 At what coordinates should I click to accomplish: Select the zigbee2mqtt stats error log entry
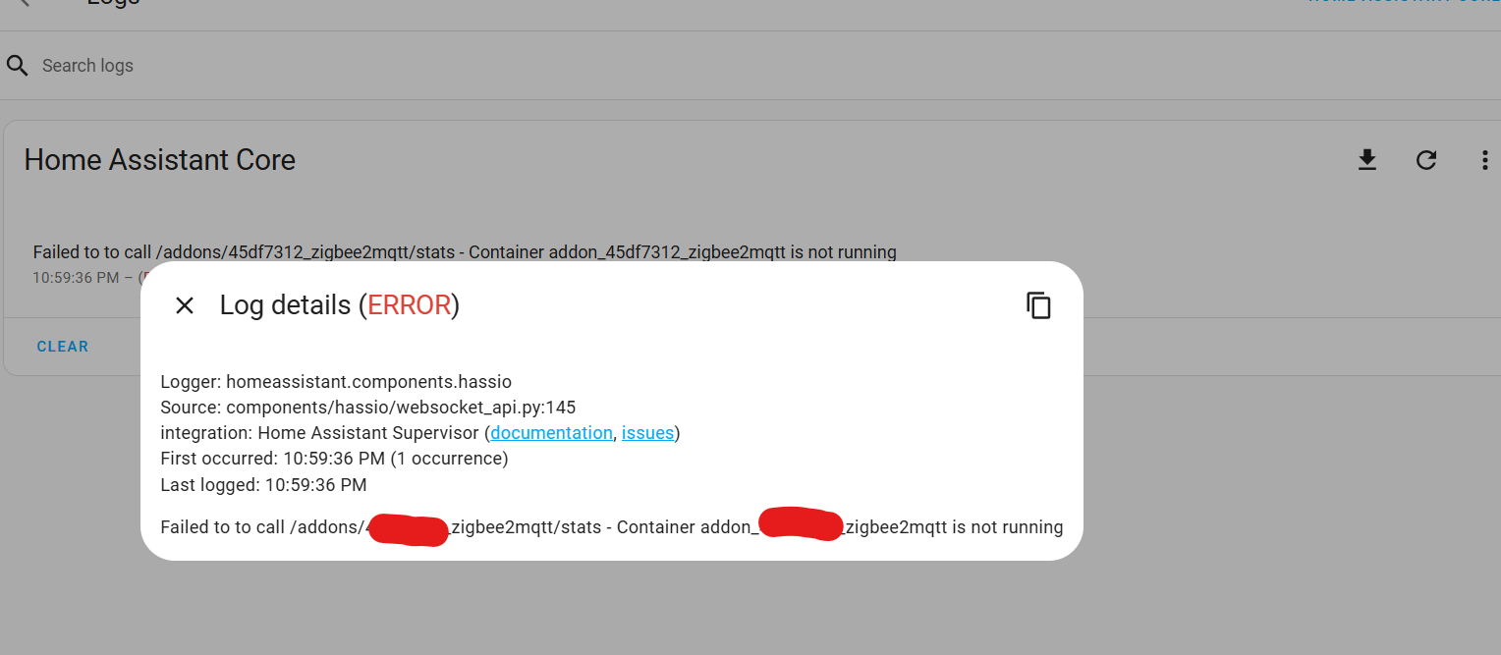pos(465,251)
